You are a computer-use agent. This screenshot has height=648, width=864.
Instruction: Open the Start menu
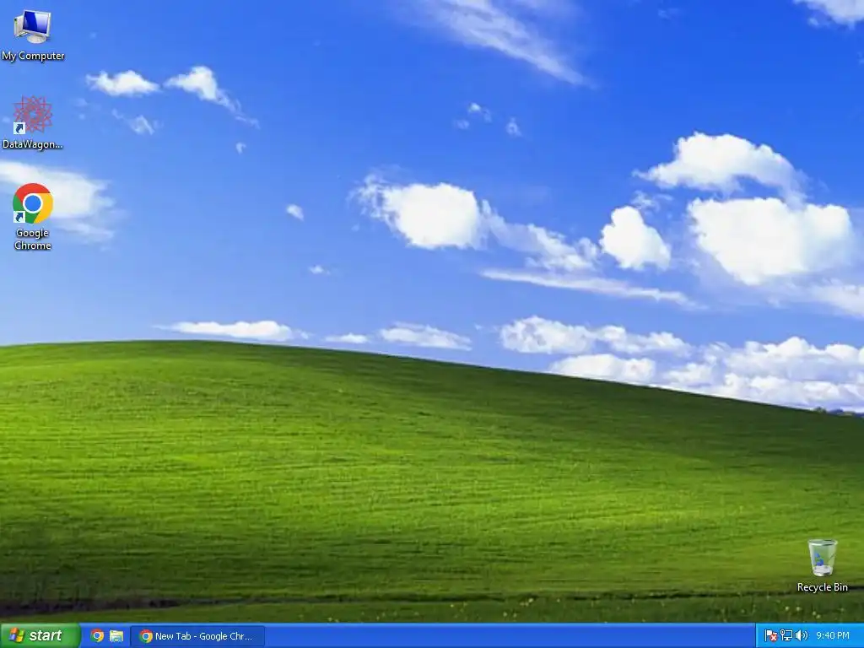click(40, 636)
